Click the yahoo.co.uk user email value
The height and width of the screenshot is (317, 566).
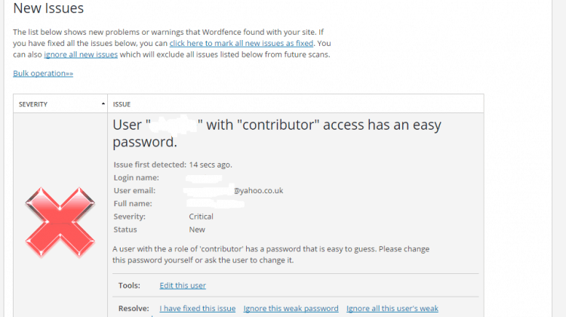click(x=258, y=191)
